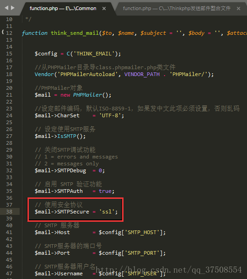Image resolution: width=247 pixels, height=279 pixels.
Task: Click the SMTPDebug value 0
Action: (x=100, y=170)
